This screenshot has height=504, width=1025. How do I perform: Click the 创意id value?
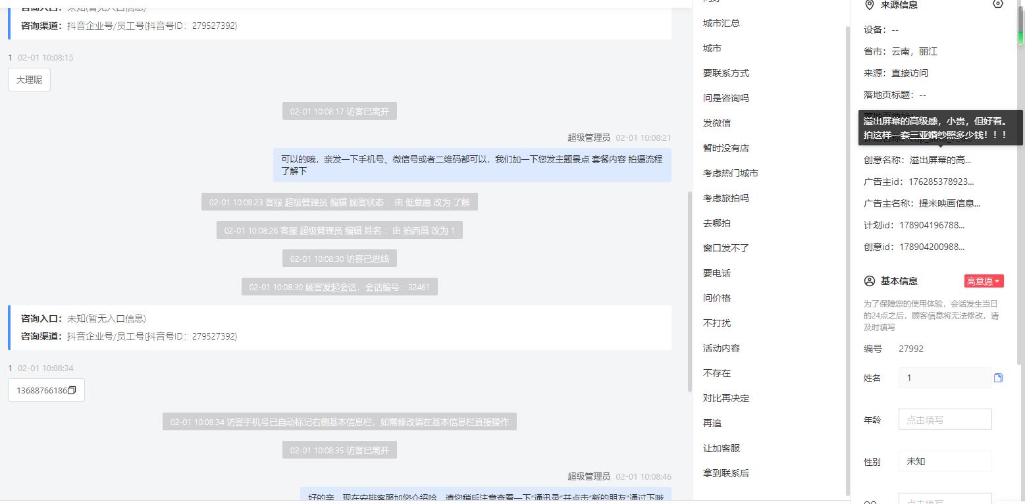click(932, 247)
